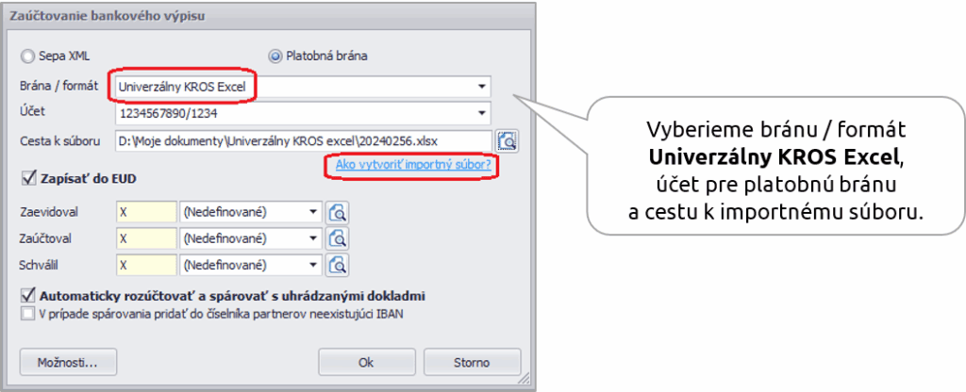Open lookup icon in Zaevidoval row
This screenshot has width=966, height=392.
click(338, 212)
